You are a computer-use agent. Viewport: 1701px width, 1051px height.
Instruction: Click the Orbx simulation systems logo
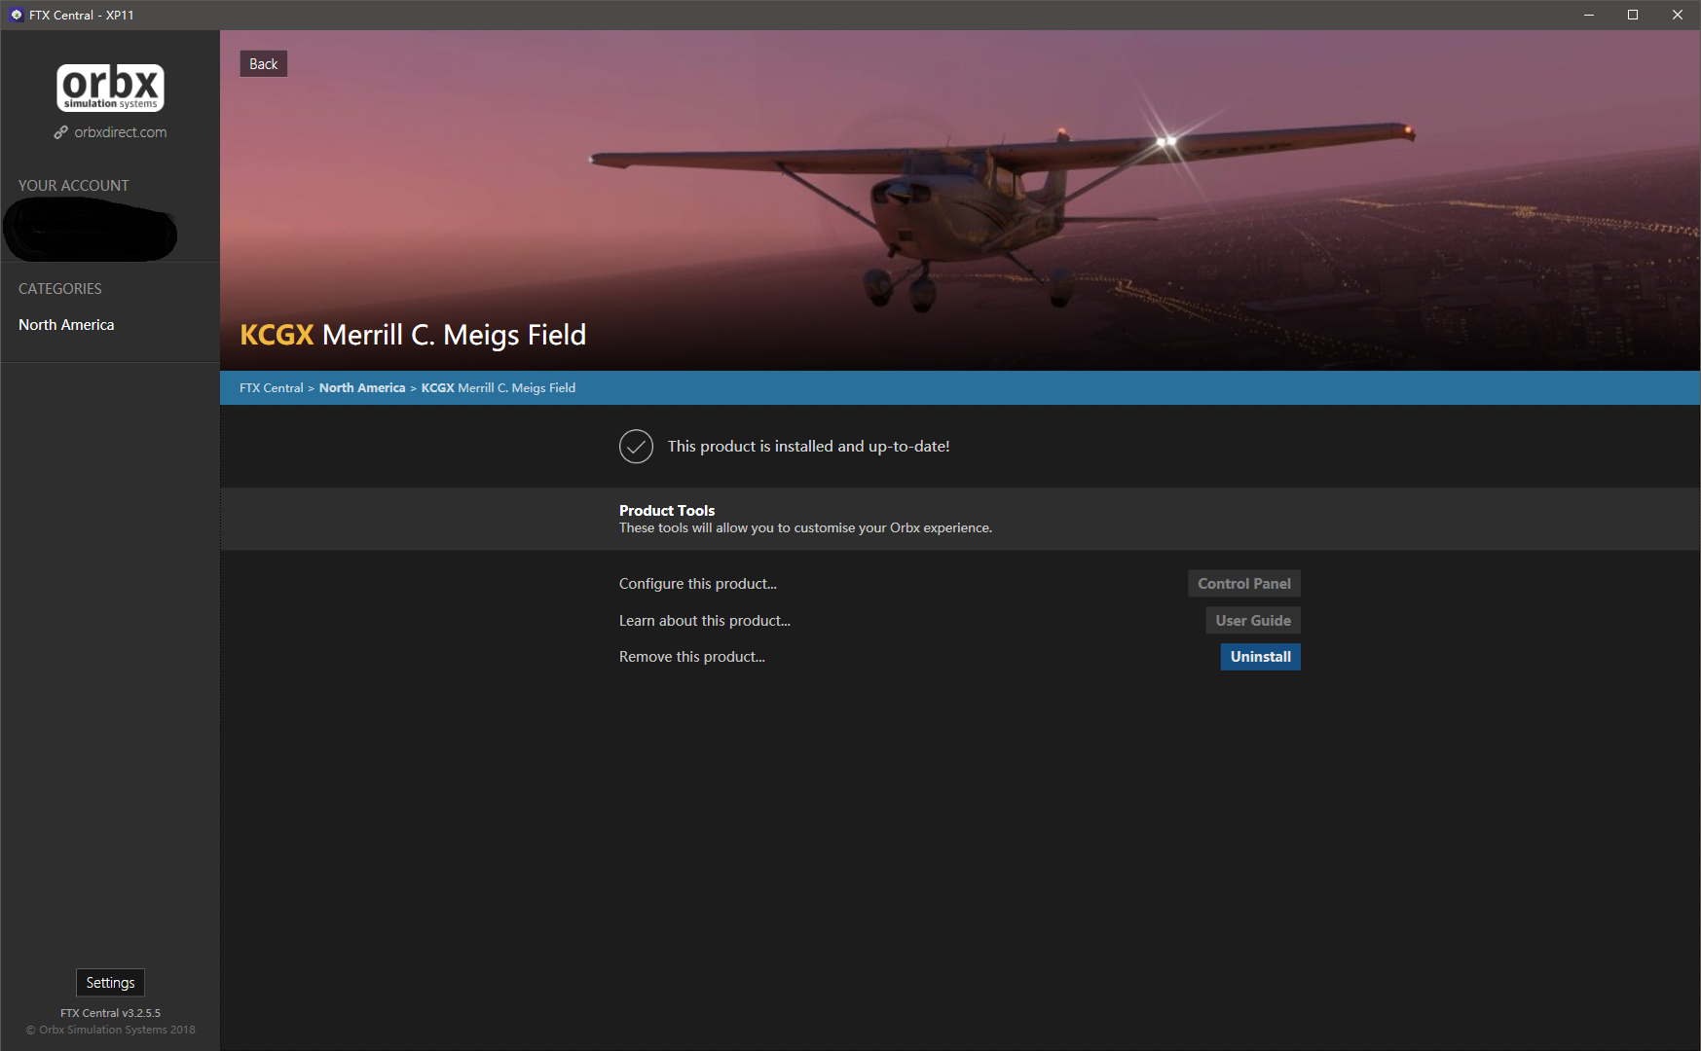coord(110,88)
